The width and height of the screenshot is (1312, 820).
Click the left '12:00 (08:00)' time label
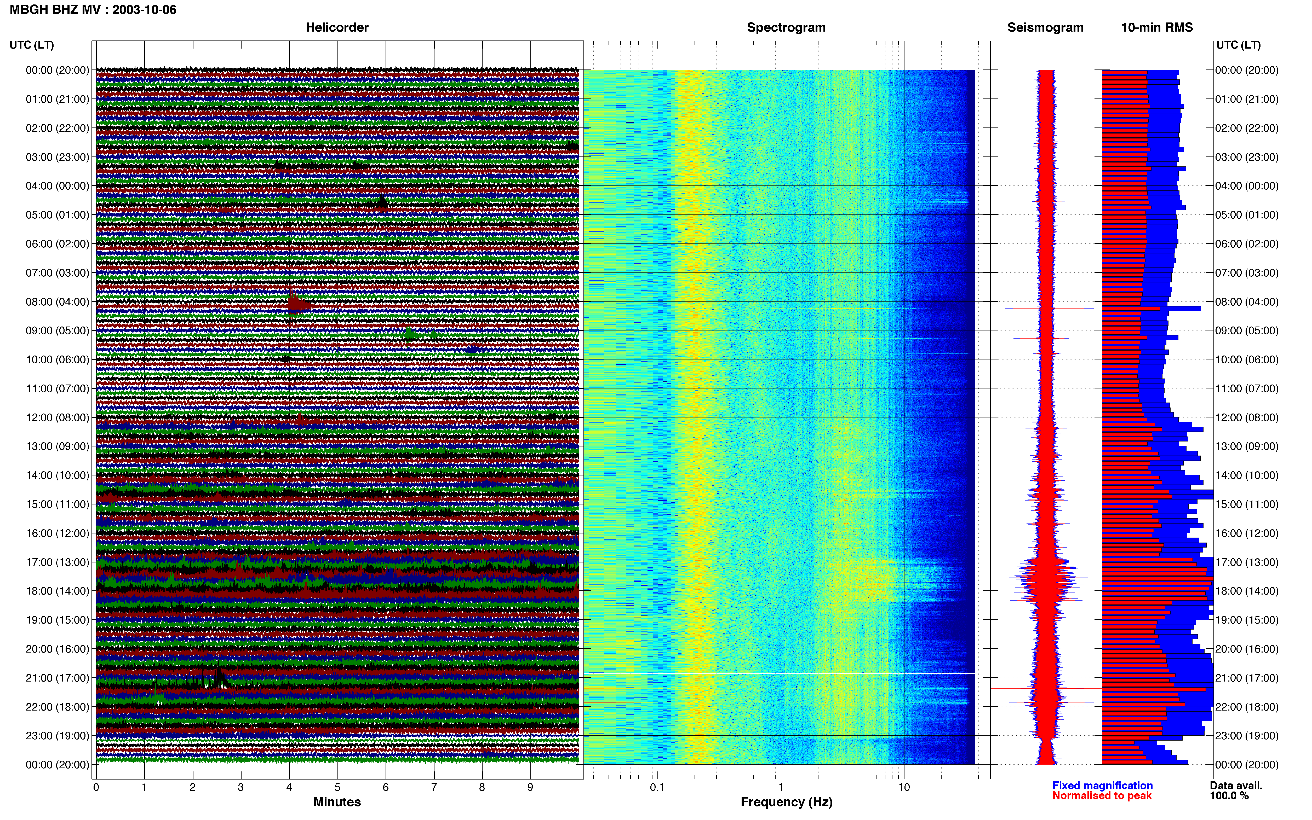pyautogui.click(x=57, y=418)
